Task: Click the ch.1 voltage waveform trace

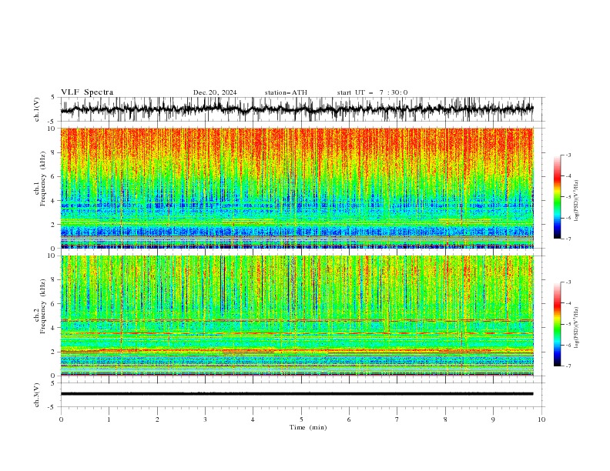Action: [x=297, y=109]
